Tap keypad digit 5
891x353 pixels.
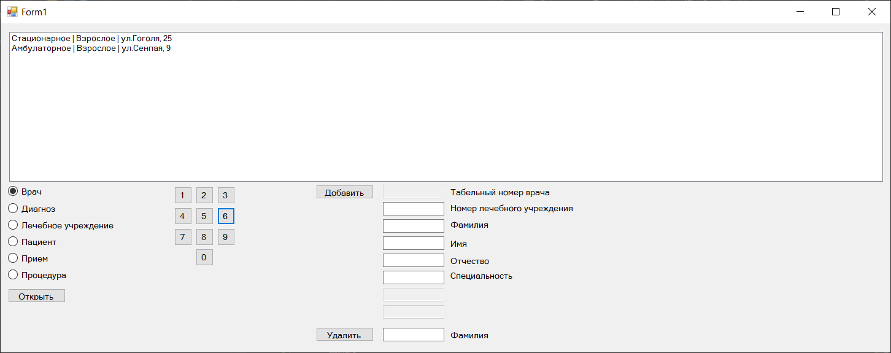click(x=204, y=216)
